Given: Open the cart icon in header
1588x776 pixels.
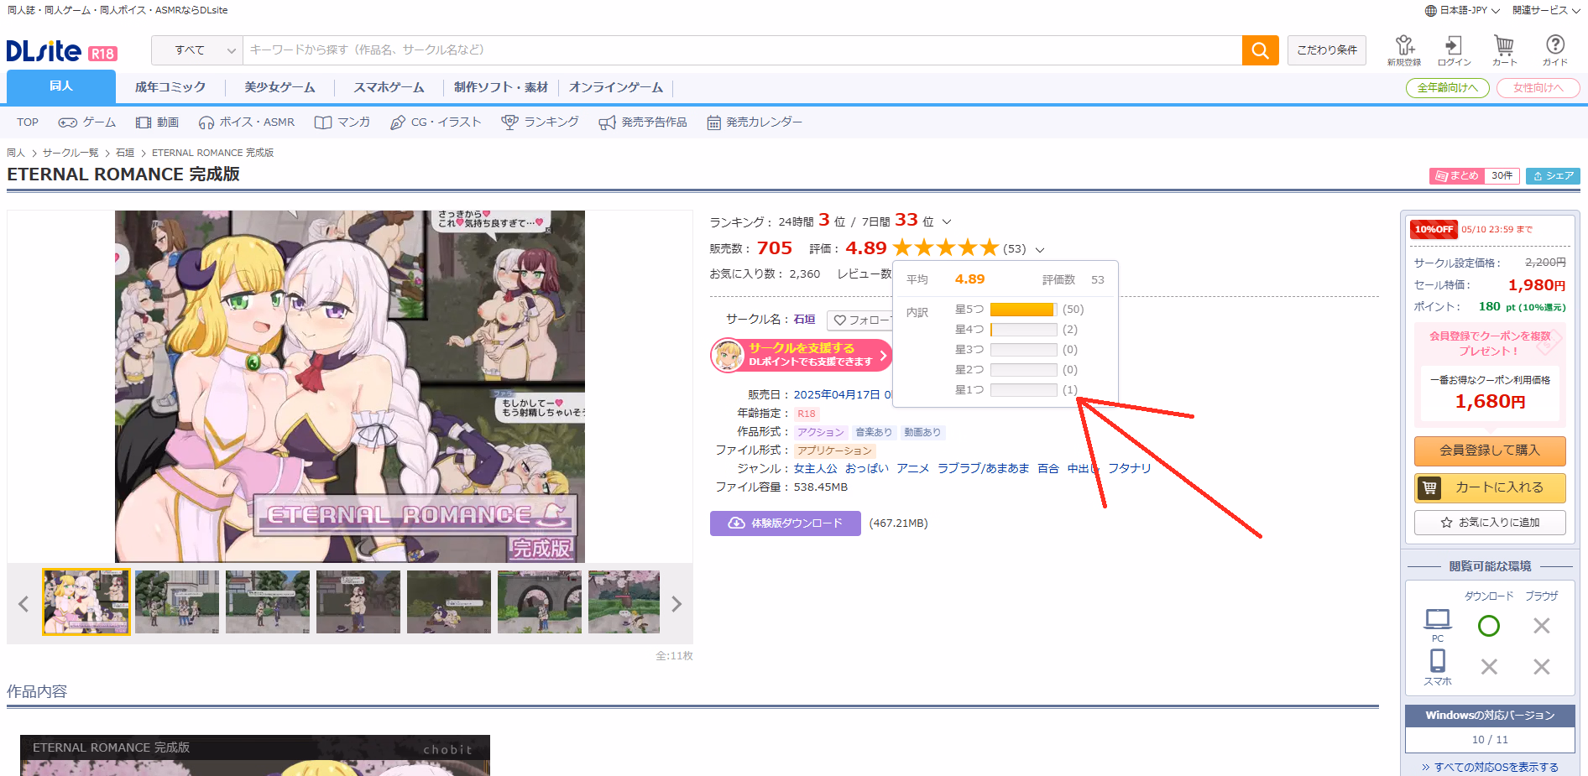Looking at the screenshot, I should tap(1504, 50).
